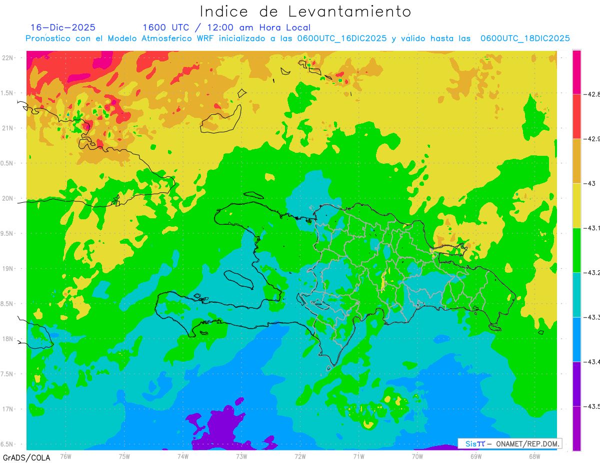The image size is (600, 463).
Task: Click longitude axis label "73W"
Action: [x=241, y=456]
